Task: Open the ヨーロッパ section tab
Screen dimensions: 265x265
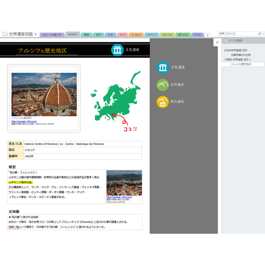Action: pos(136,35)
